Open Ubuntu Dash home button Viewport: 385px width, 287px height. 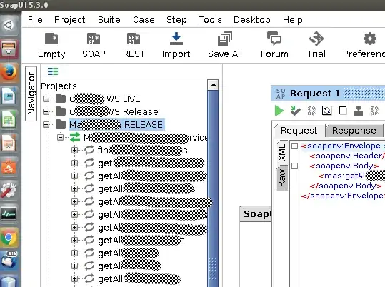9,25
